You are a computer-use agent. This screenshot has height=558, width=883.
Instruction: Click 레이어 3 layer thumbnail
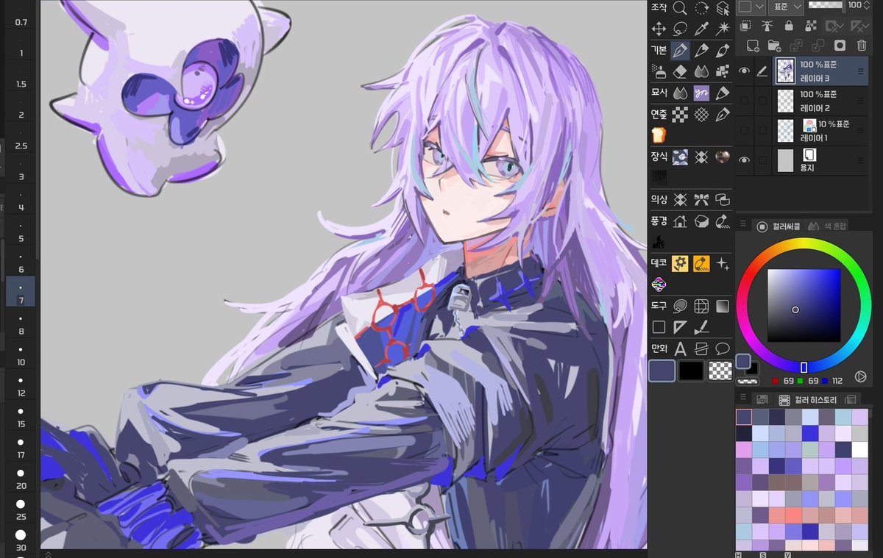click(785, 71)
